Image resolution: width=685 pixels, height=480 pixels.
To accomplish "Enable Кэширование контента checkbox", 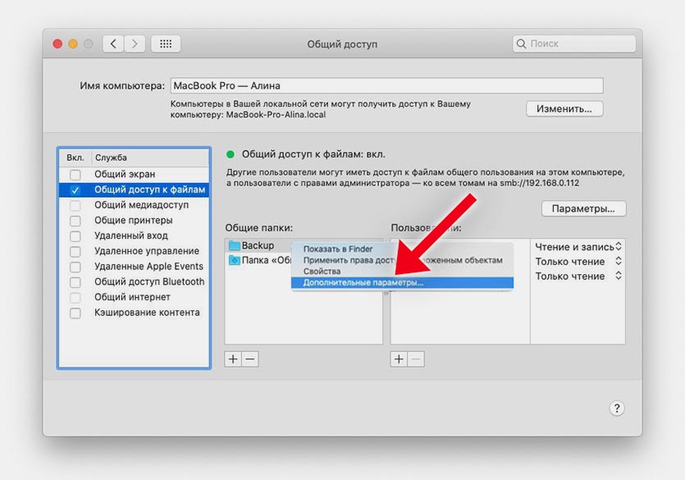I will 75,313.
